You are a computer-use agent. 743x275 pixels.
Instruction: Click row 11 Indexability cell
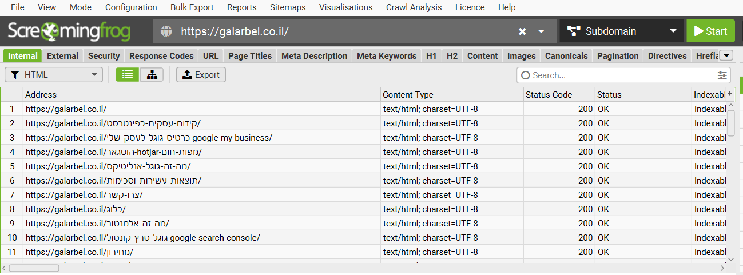[709, 252]
